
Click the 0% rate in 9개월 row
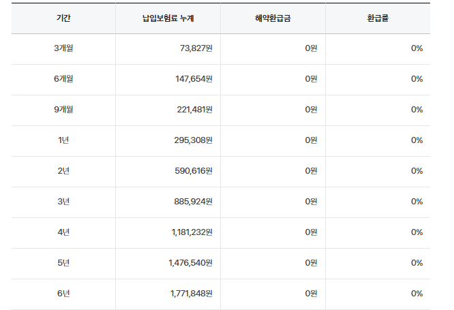pyautogui.click(x=417, y=110)
